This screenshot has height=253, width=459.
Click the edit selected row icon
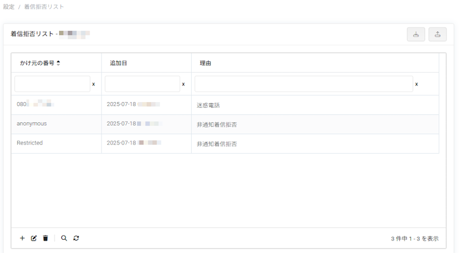click(x=34, y=238)
